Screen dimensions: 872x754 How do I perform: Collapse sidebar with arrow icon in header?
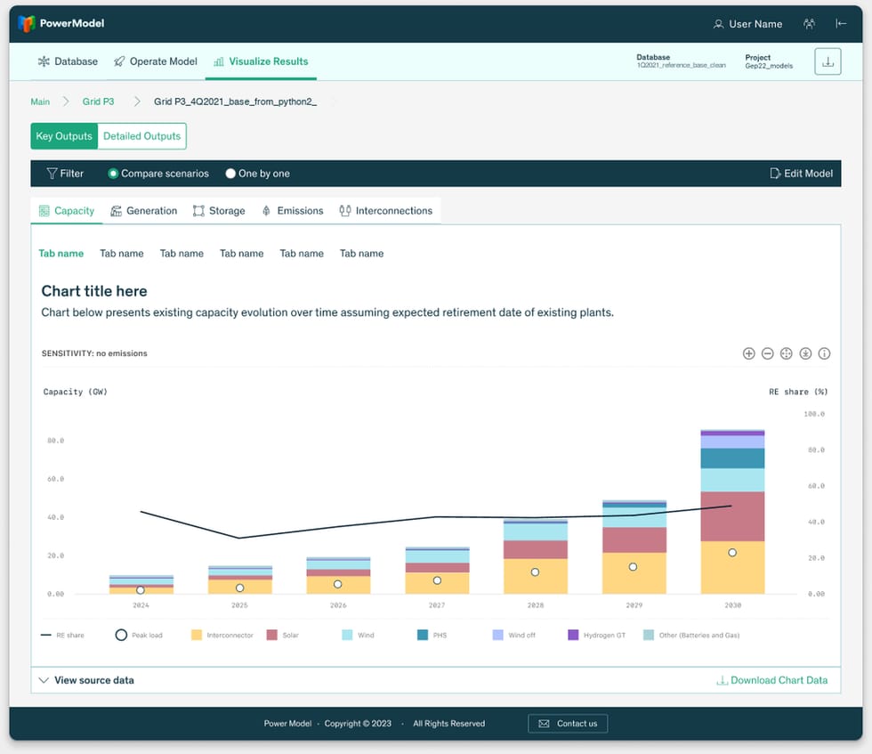[841, 23]
